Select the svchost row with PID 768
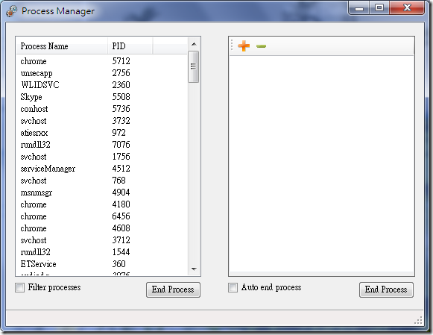The width and height of the screenshot is (433, 335). point(102,181)
